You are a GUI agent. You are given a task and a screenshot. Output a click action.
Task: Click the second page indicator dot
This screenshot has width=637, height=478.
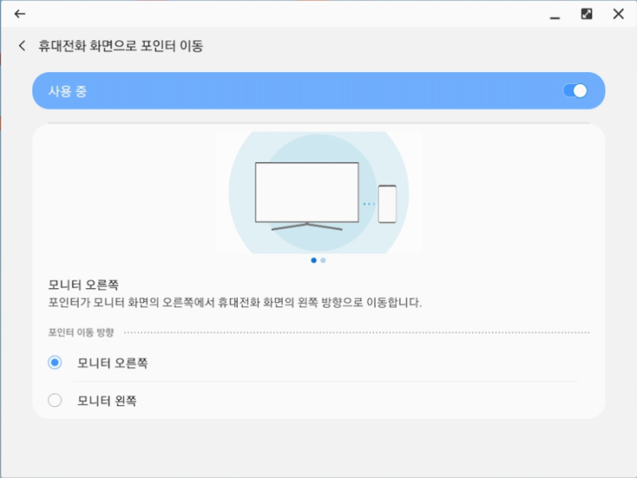[323, 260]
